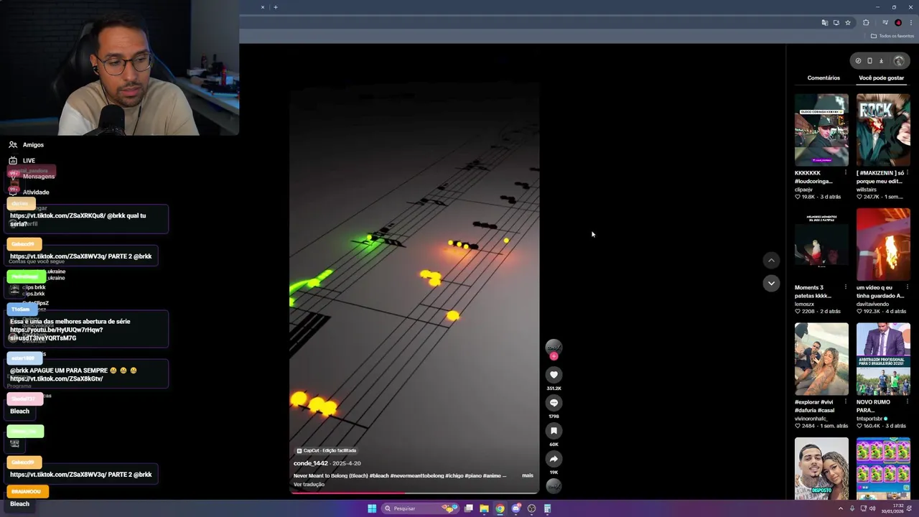The width and height of the screenshot is (919, 517).
Task: Open the TikTok profile avatar in toolbar
Action: pos(898,61)
